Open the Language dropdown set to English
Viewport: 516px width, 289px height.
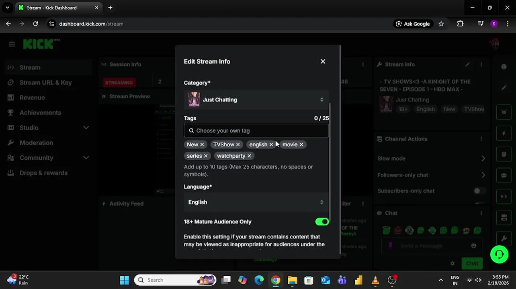click(256, 202)
